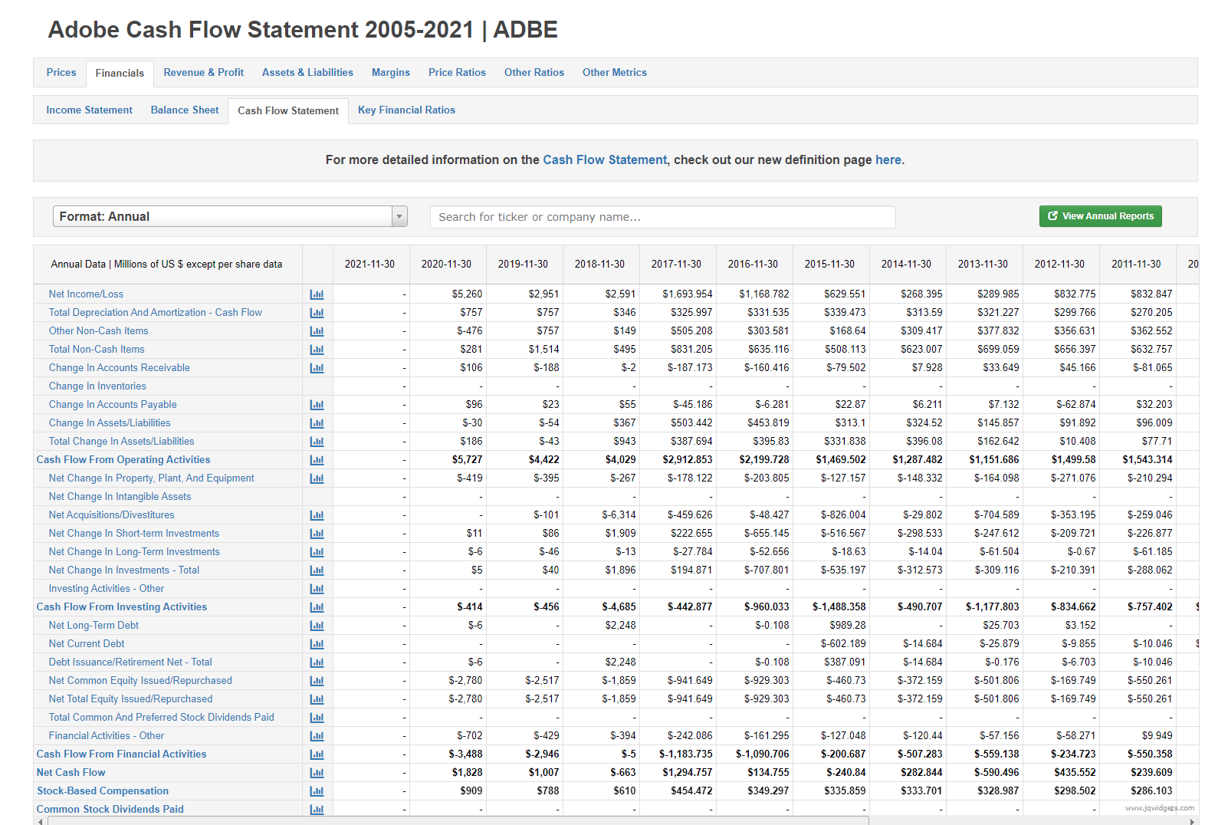Open chart icon for Debt Issuance/Retirement Net - Total
This screenshot has height=825, width=1205.
pos(317,662)
